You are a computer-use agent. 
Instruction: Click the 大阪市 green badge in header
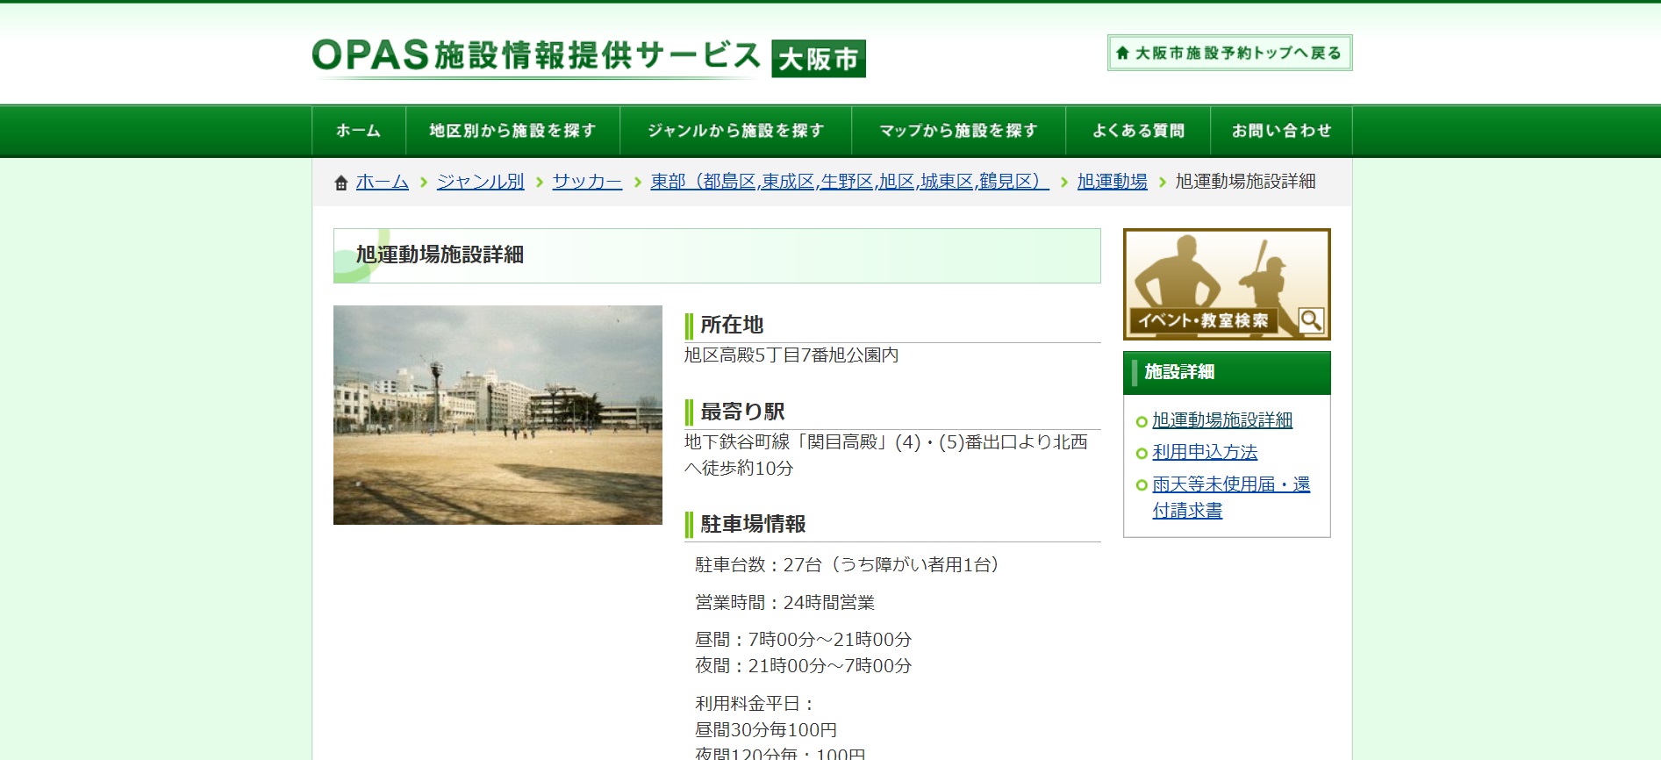pyautogui.click(x=818, y=59)
